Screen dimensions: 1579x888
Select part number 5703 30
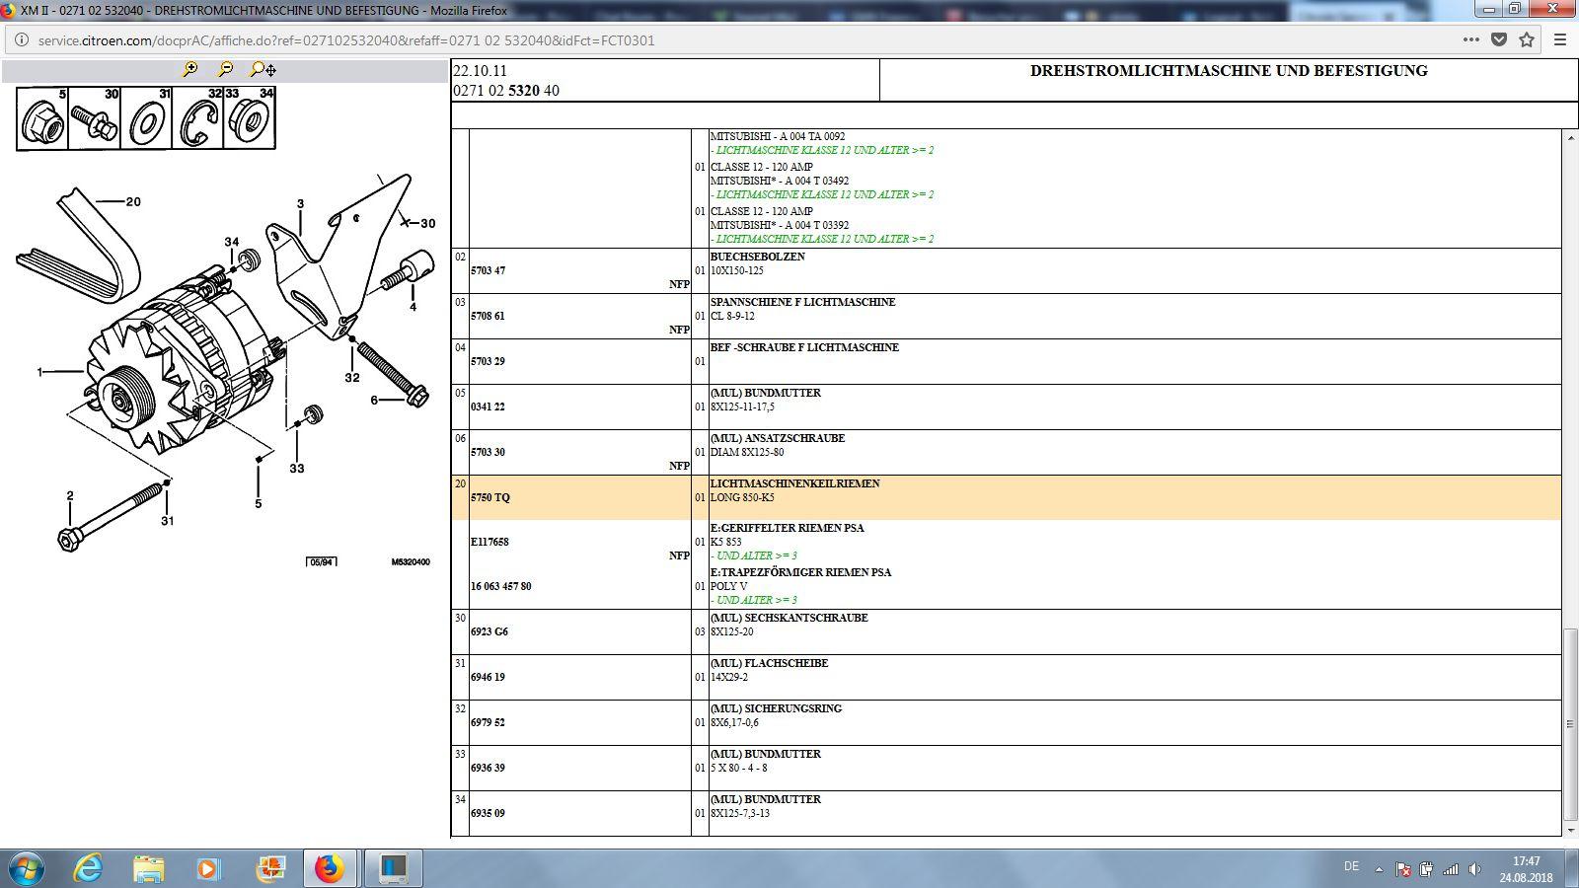(488, 452)
